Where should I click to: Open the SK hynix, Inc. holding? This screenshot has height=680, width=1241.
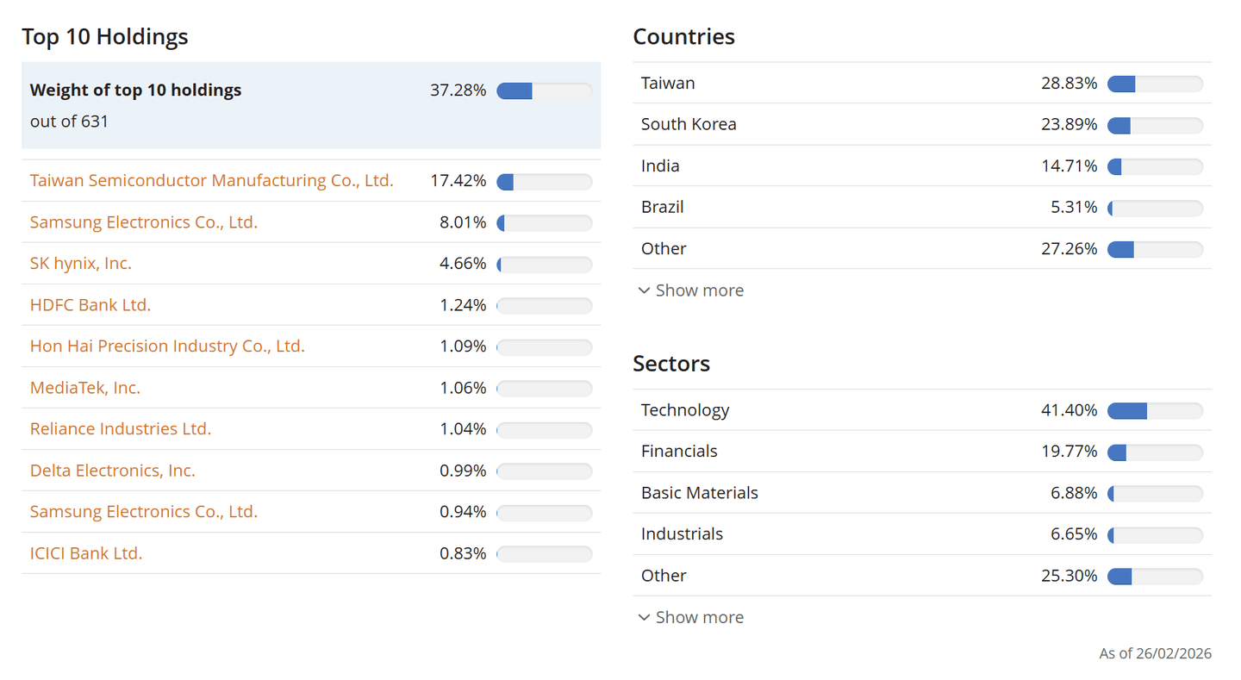coord(81,264)
